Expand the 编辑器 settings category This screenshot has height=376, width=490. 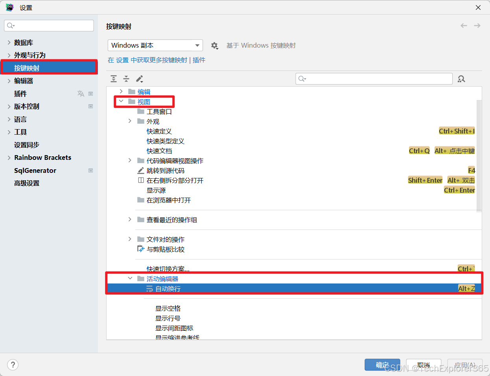tap(9, 81)
